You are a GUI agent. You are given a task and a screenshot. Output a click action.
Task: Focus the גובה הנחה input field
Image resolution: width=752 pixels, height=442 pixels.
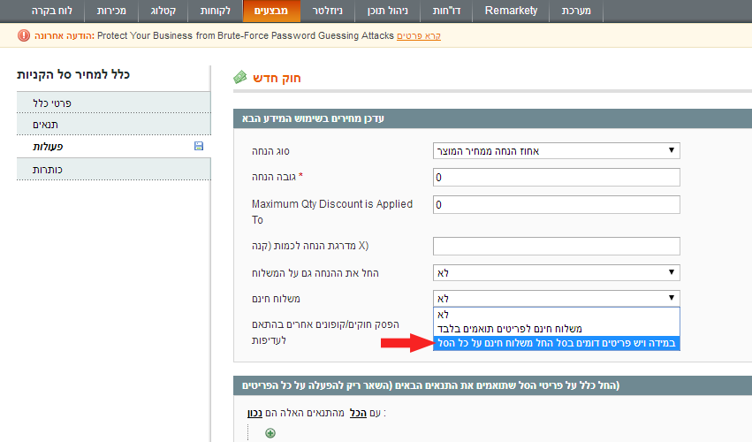(x=556, y=178)
